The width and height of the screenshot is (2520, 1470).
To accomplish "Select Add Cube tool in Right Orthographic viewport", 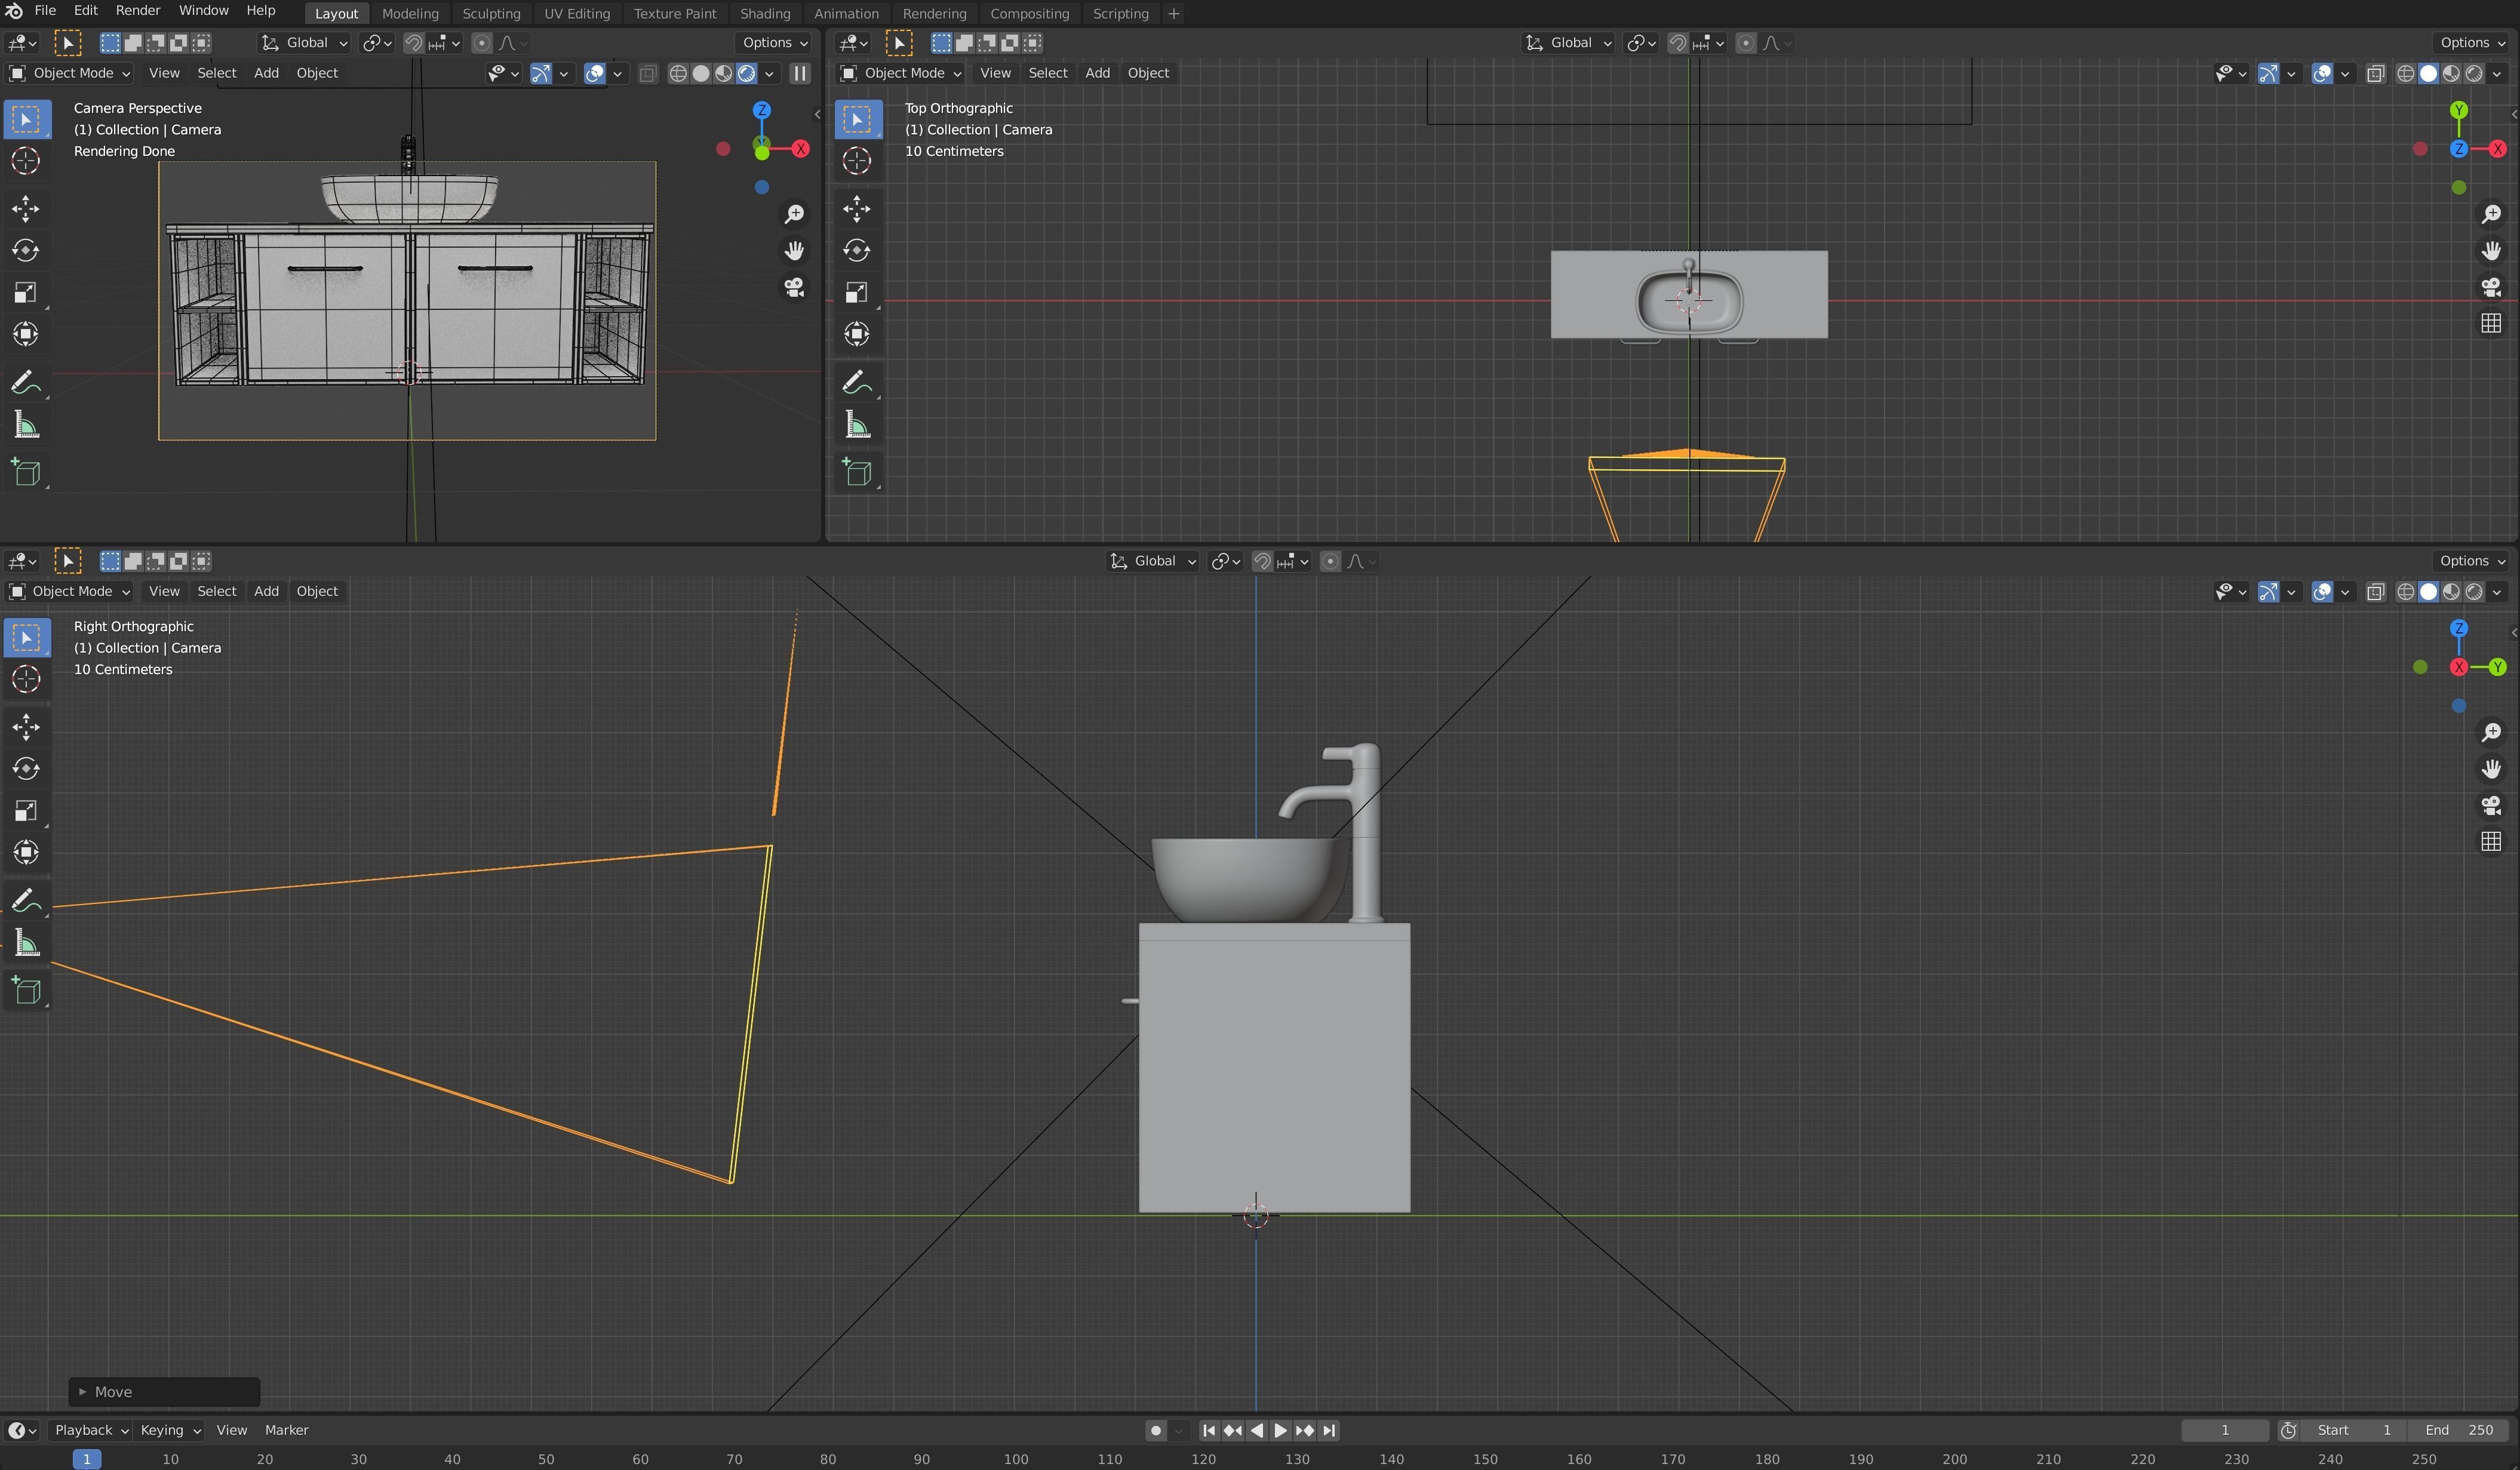I will 26,991.
